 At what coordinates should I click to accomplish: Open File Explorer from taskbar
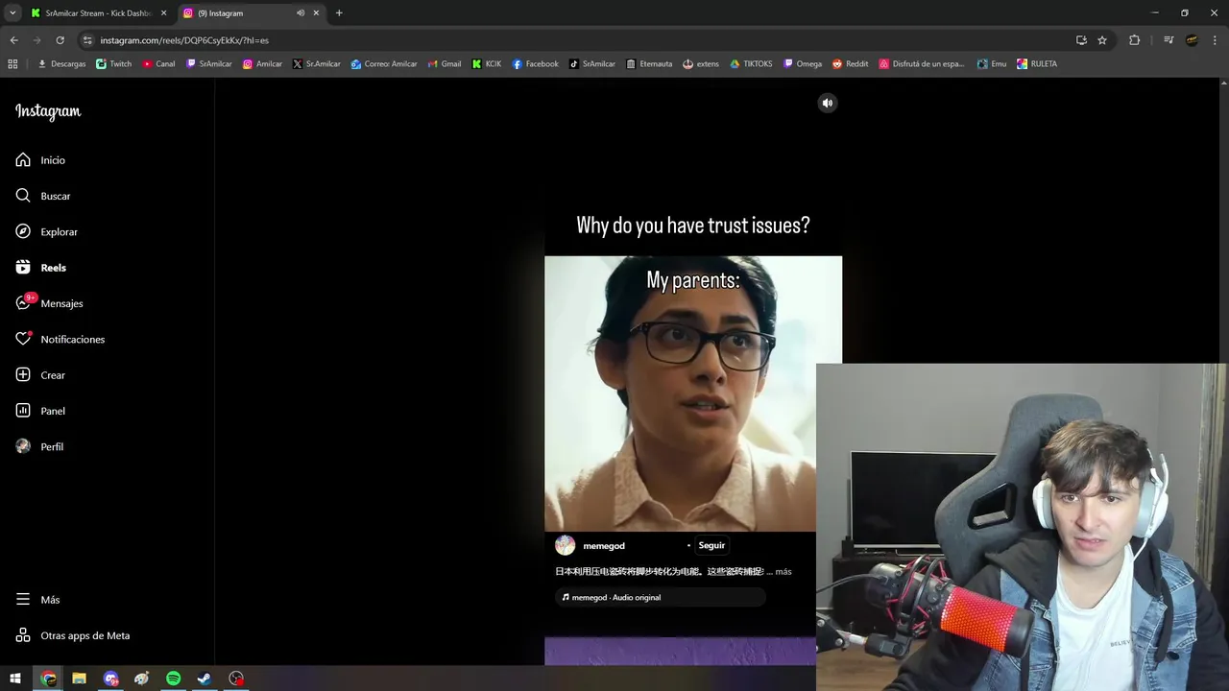tap(80, 679)
